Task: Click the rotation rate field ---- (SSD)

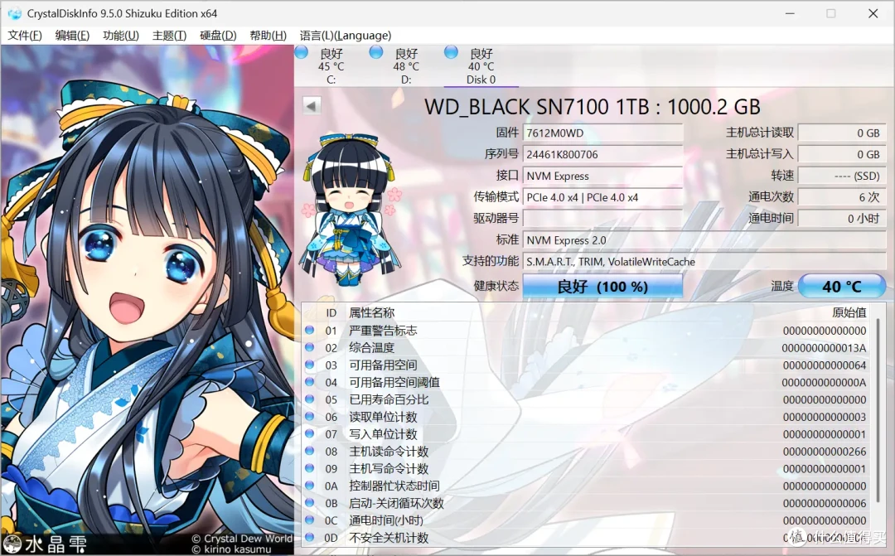Action: [x=842, y=176]
